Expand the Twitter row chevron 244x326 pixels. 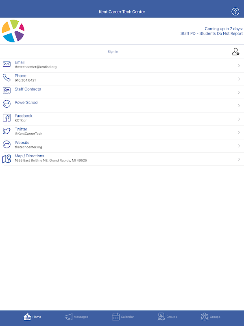239,132
